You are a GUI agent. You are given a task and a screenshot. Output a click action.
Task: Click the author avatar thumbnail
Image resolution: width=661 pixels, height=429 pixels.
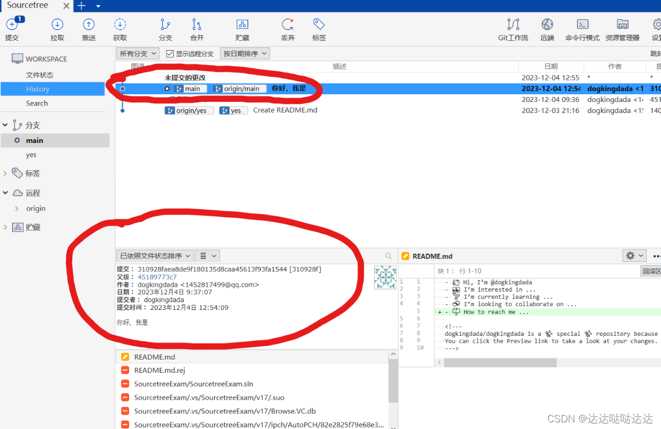click(385, 277)
